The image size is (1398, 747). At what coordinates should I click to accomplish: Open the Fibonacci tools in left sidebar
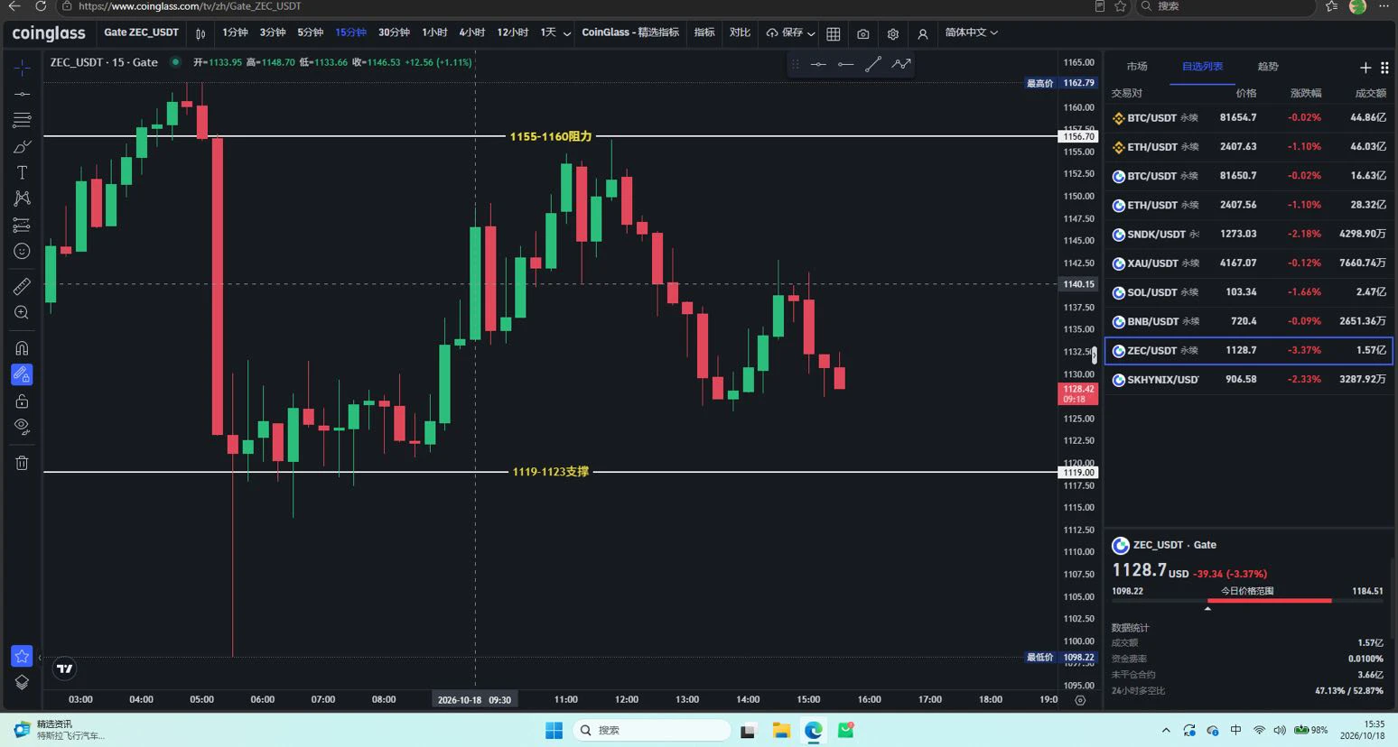pos(22,120)
